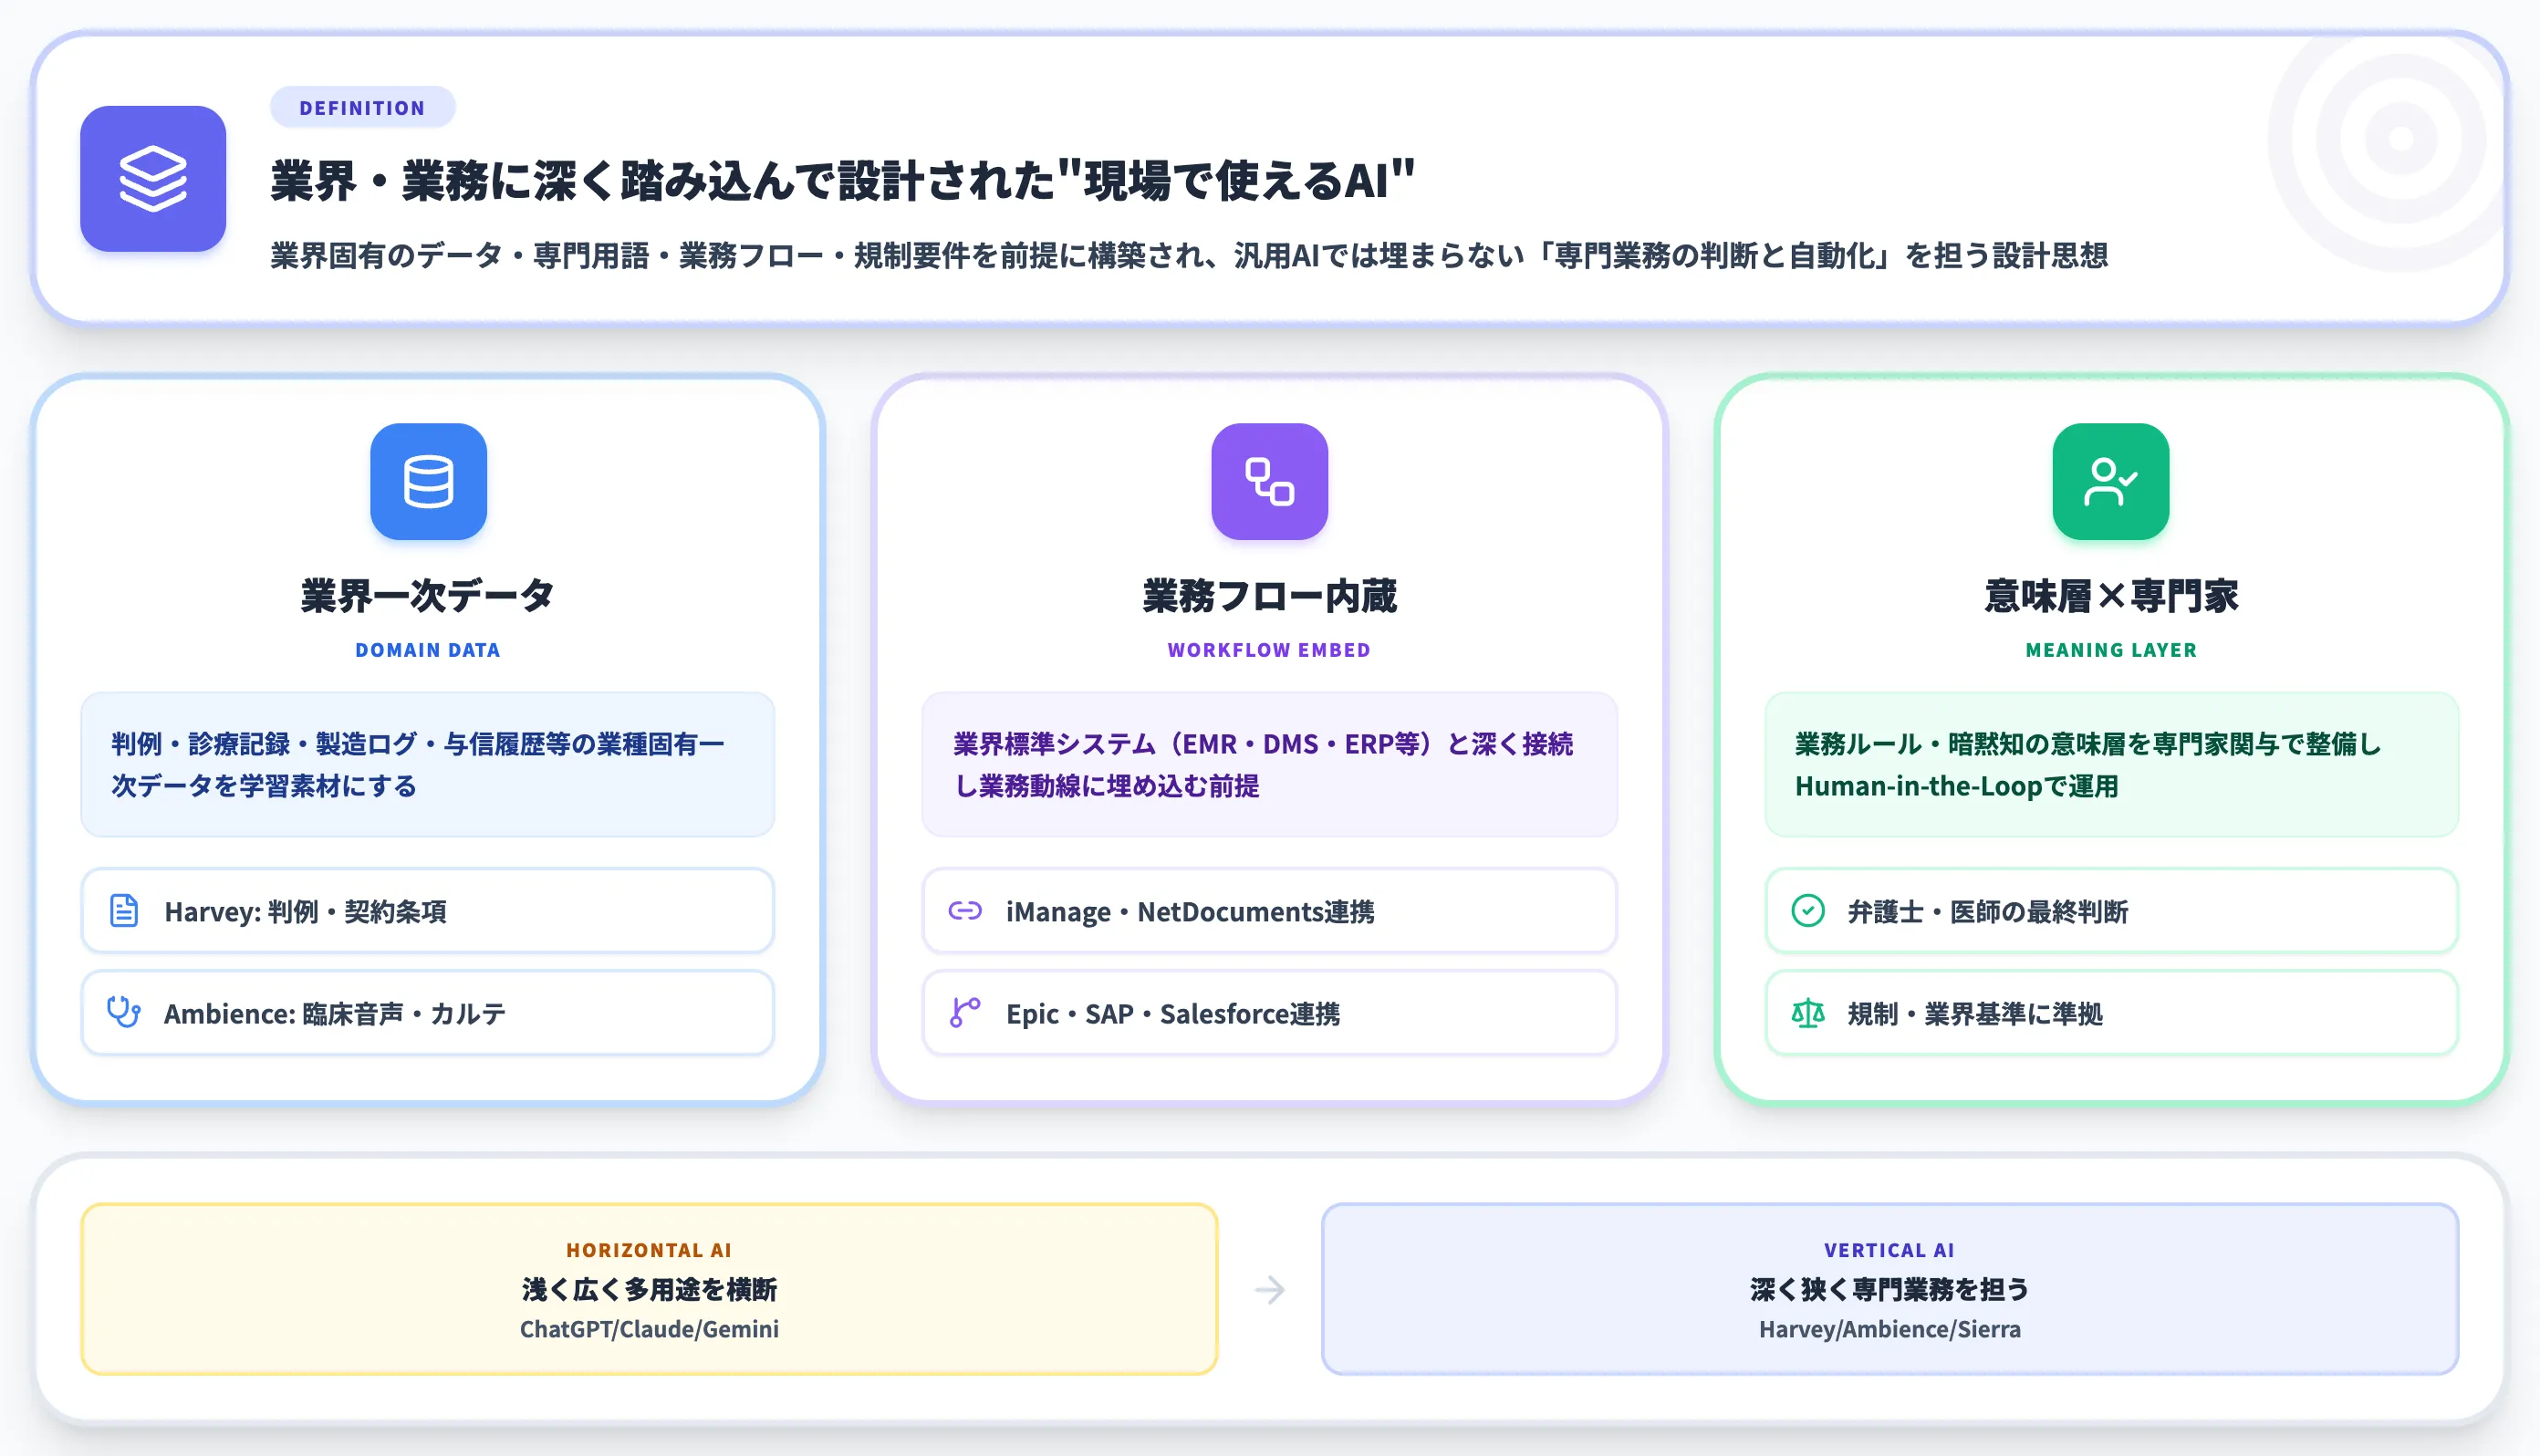Screen dimensions: 2540x1456
Task: Click the blue description box about 判例・診療記録
Action: click(428, 764)
